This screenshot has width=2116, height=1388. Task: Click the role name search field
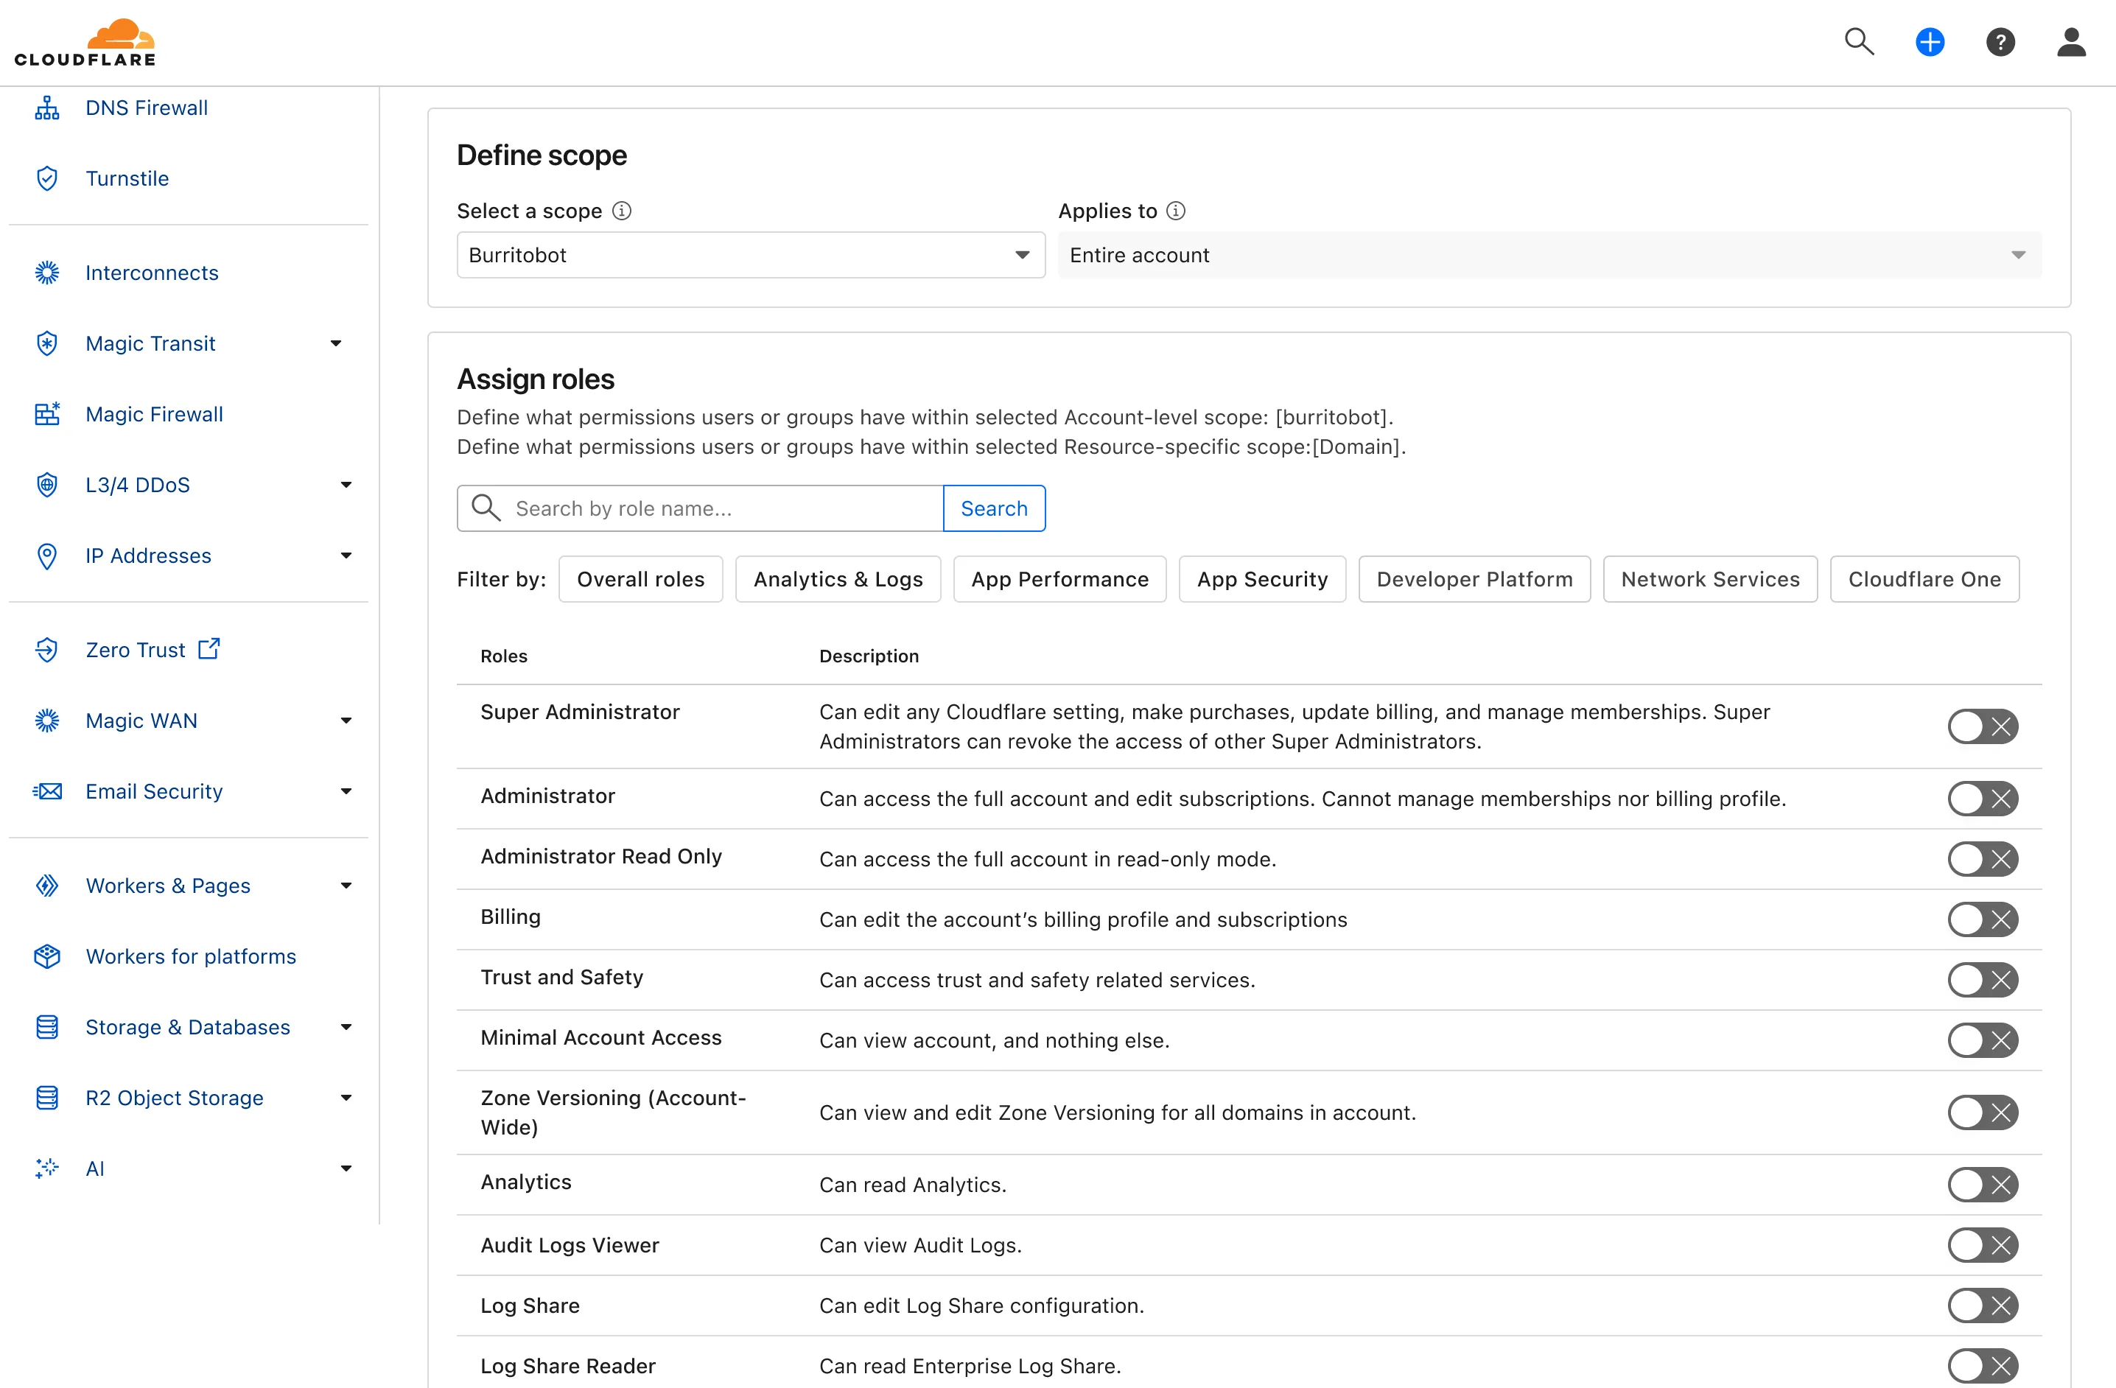pyautogui.click(x=711, y=508)
